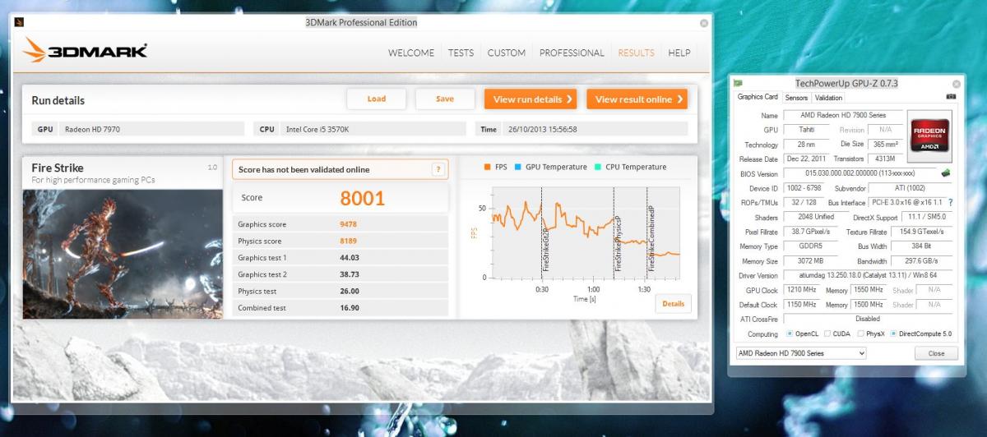
Task: Click the GPU-Z camera screenshot icon
Action: pyautogui.click(x=952, y=97)
